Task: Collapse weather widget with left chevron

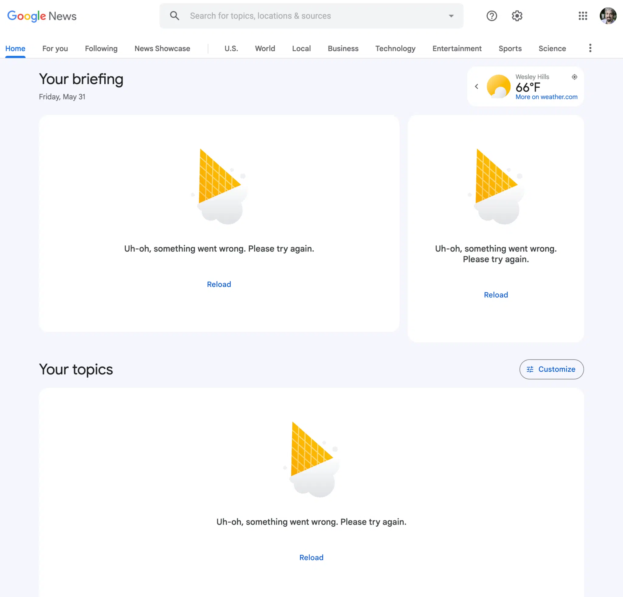Action: pyautogui.click(x=476, y=86)
